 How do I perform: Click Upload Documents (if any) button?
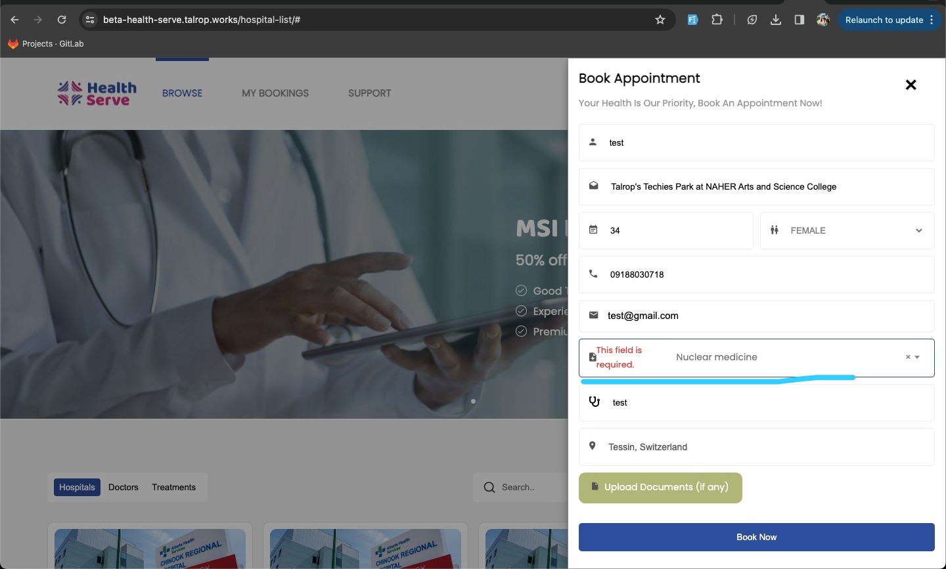(x=660, y=488)
